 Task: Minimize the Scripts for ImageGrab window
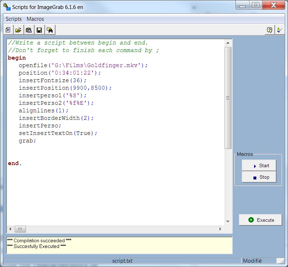click(242, 5)
